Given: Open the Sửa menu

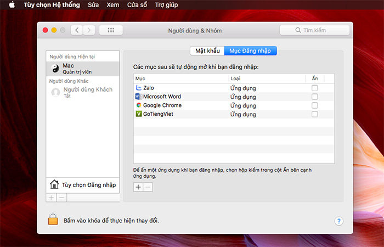Looking at the screenshot, I should (93, 5).
